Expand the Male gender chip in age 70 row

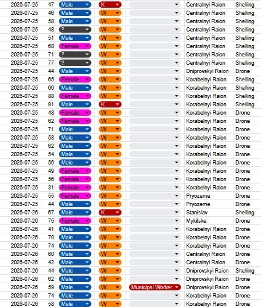pos(75,238)
